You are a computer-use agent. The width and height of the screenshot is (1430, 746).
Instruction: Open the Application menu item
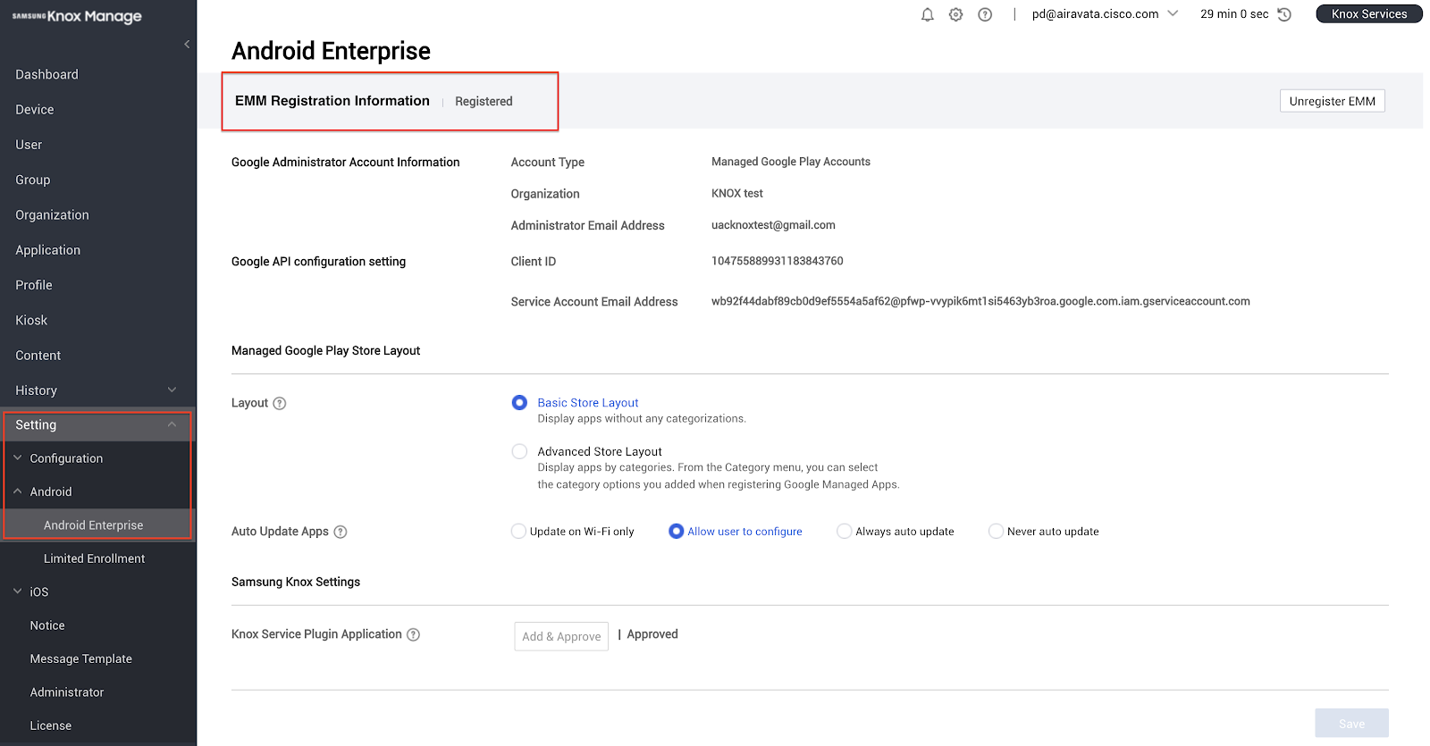click(x=47, y=250)
